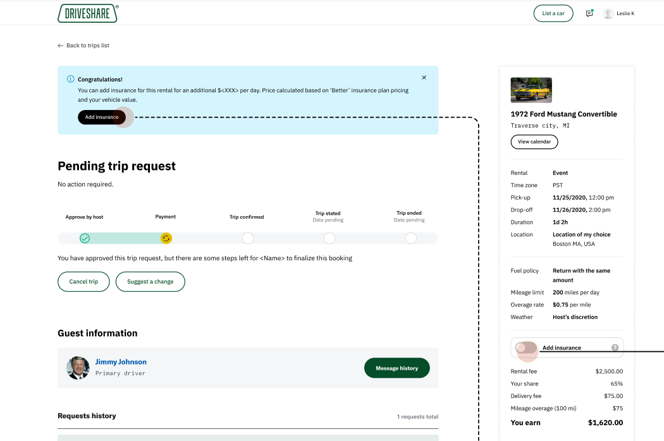Click the DriveShare logo

tap(88, 13)
